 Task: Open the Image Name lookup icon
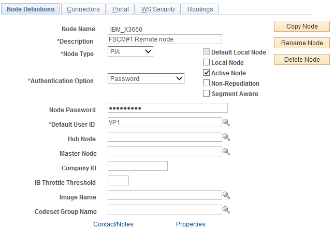226,195
